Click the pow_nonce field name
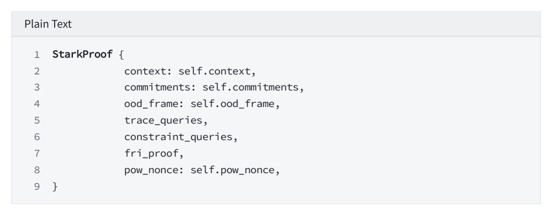Viewport: 550px width, 219px height. tap(151, 170)
